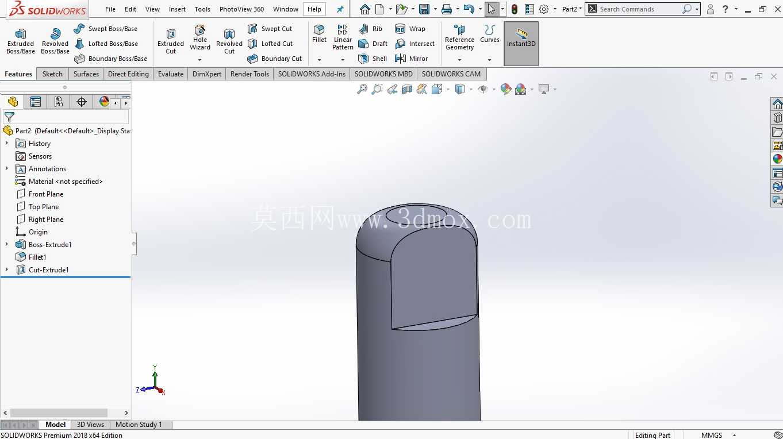Open the Linear Pattern dropdown arrow
The height and width of the screenshot is (439, 783).
tap(343, 60)
